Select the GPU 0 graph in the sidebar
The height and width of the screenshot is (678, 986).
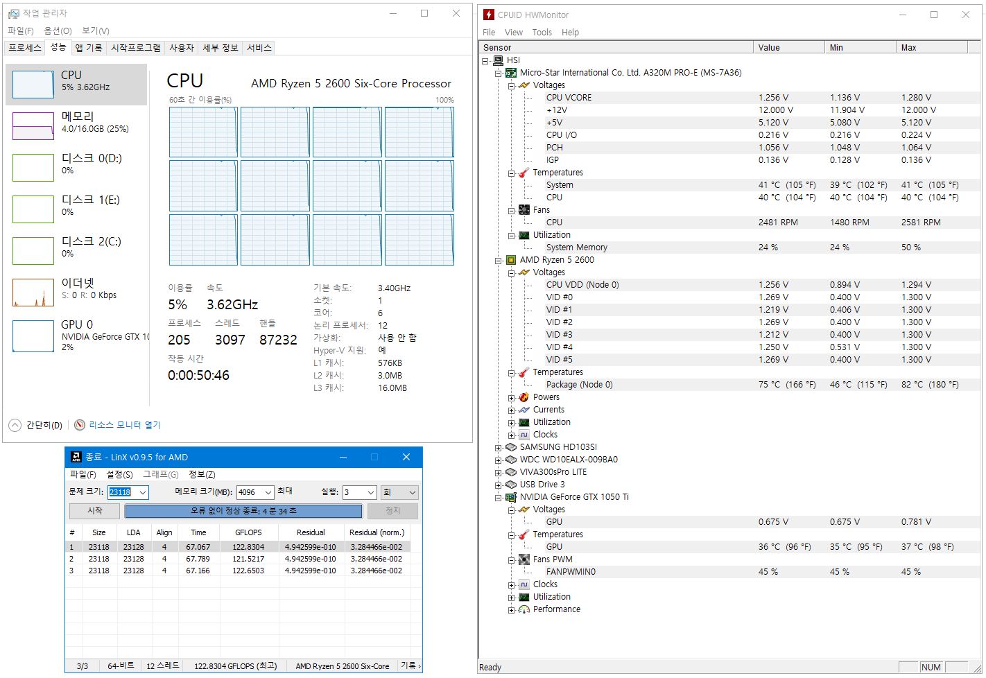33,336
